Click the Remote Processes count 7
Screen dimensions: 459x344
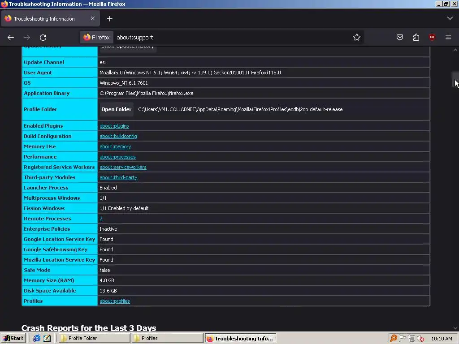[x=101, y=219]
